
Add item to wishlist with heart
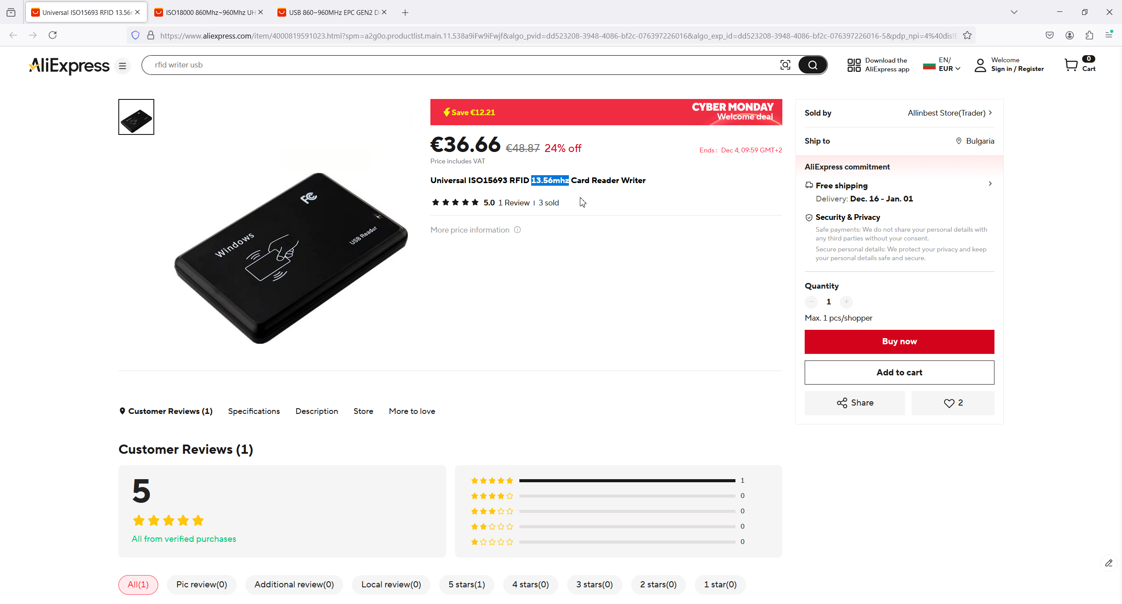click(953, 403)
